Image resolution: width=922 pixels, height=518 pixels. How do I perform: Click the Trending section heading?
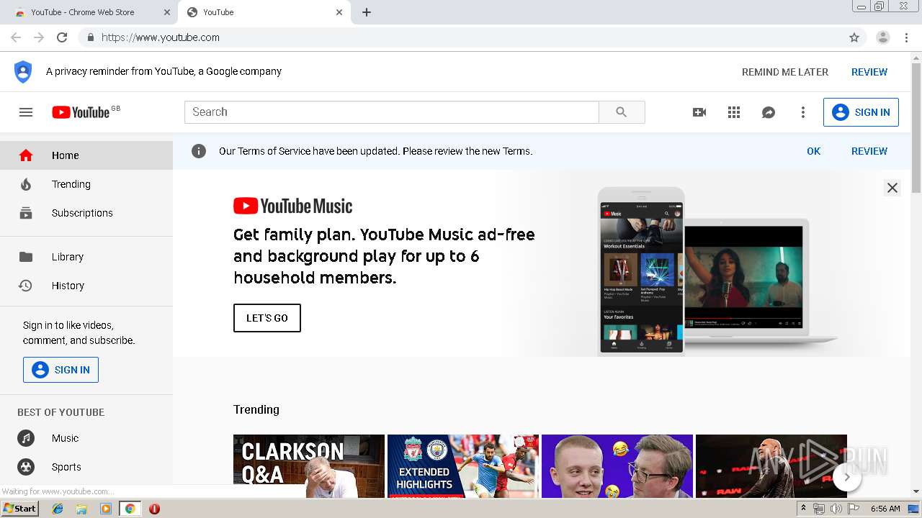pos(256,409)
